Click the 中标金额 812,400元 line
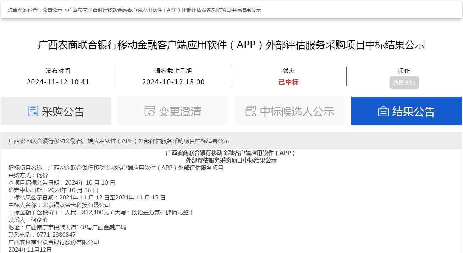This screenshot has width=463, height=253. pos(101,213)
